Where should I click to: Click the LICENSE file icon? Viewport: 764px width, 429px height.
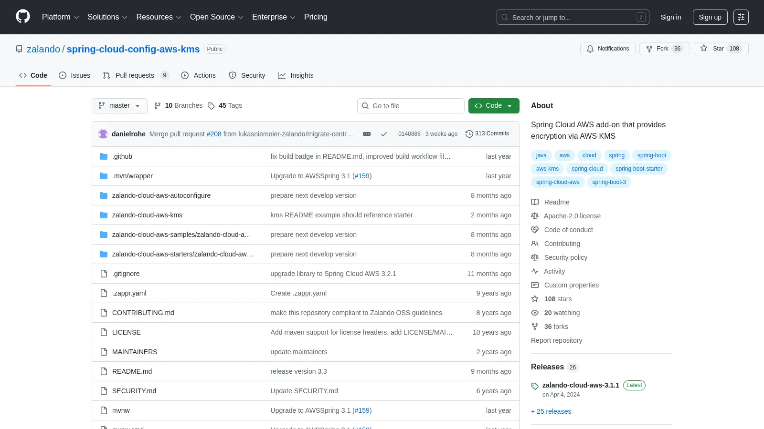click(104, 332)
